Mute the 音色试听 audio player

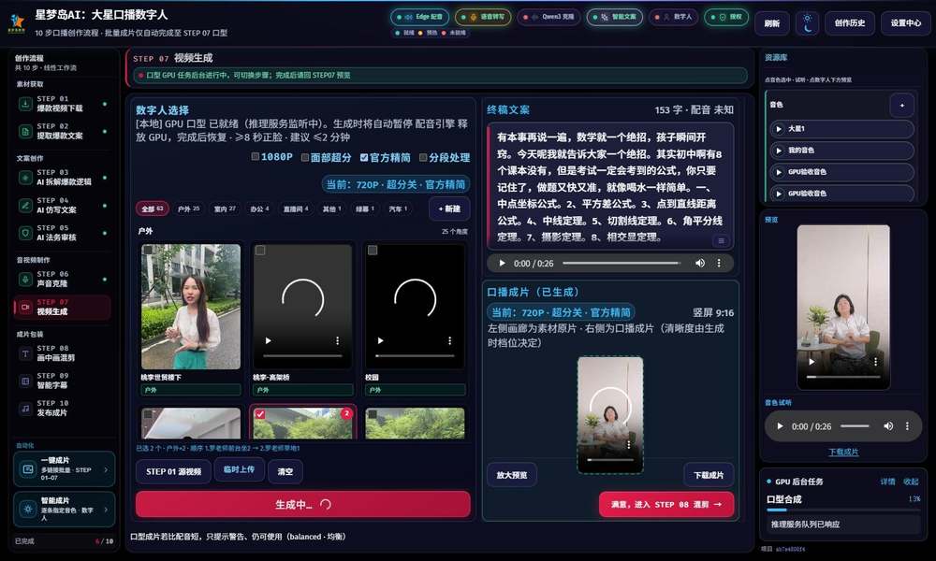[888, 426]
